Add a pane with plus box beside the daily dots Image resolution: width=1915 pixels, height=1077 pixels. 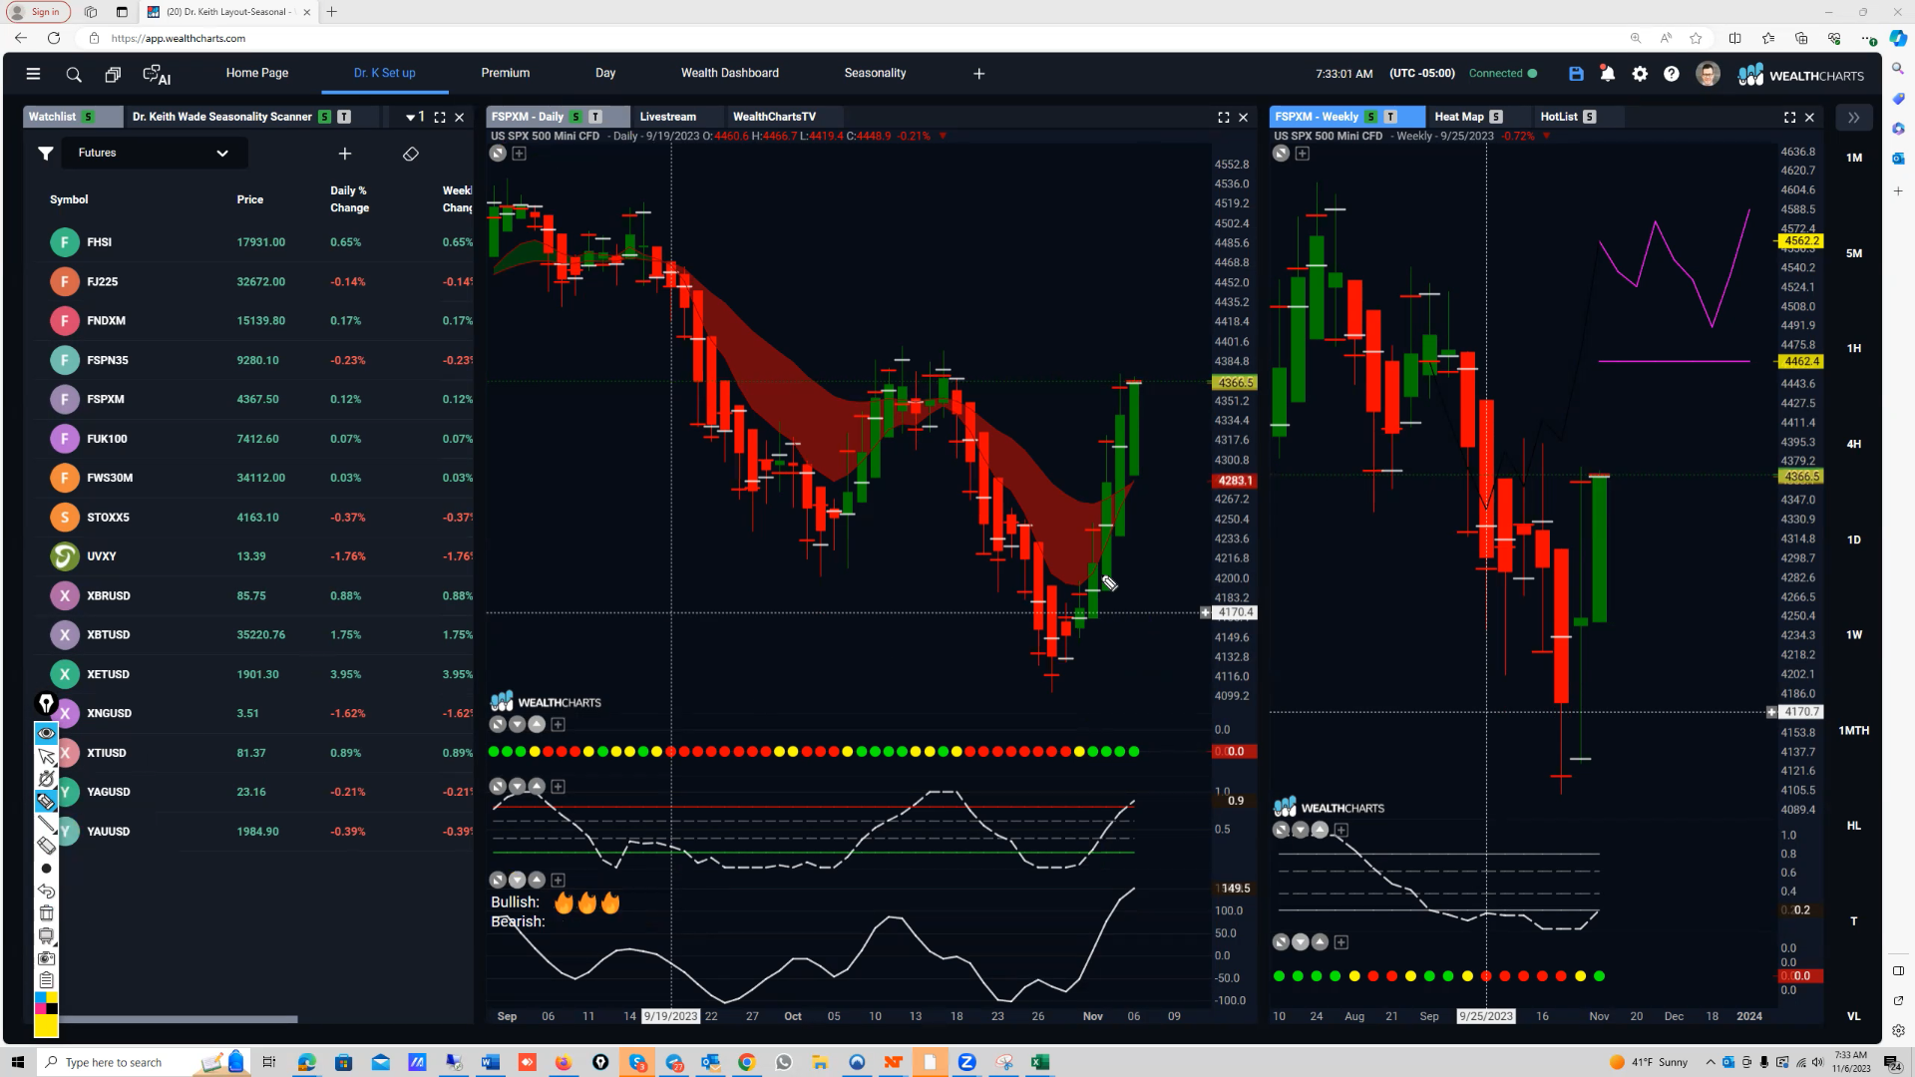pyautogui.click(x=559, y=725)
